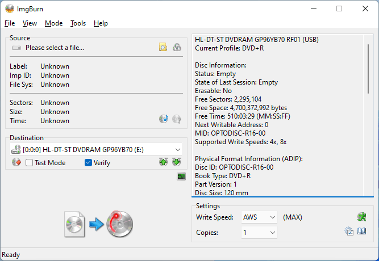The image size is (379, 261).
Task: Close the ImgBurn window
Action: tap(365, 9)
